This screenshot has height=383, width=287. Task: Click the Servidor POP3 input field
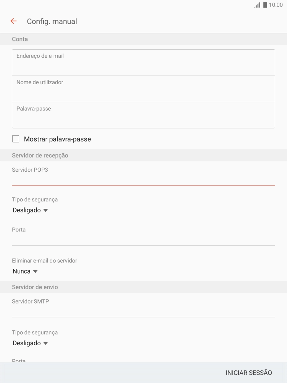pos(143,180)
